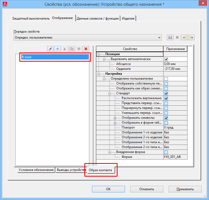Image resolution: width=209 pixels, height=200 pixels.
Task: Click the 'Применить' button
Action: (x=185, y=189)
